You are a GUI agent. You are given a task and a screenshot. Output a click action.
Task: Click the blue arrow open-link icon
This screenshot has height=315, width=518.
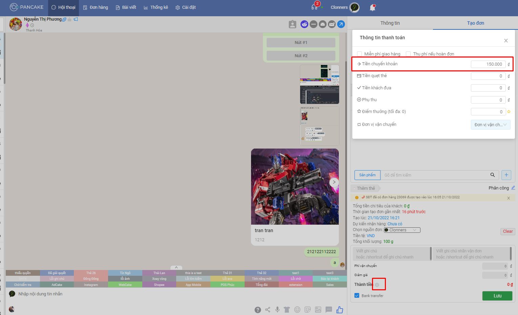(341, 24)
